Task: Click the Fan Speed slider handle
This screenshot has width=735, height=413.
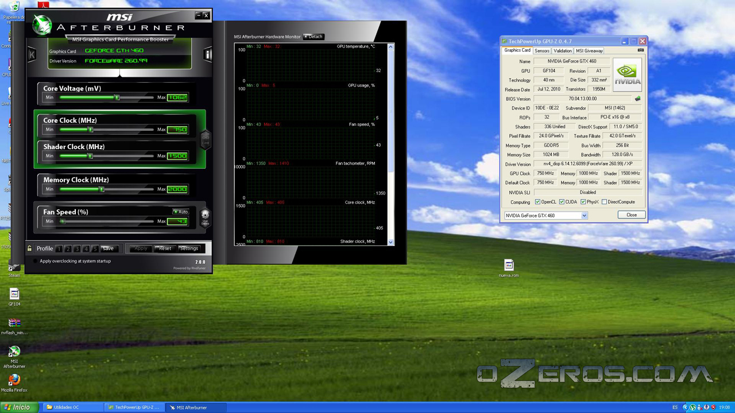Action: coord(63,221)
